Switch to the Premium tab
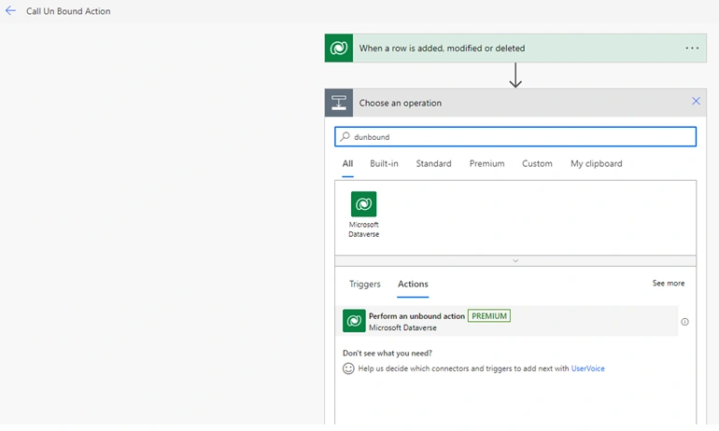Image resolution: width=719 pixels, height=431 pixels. point(487,163)
